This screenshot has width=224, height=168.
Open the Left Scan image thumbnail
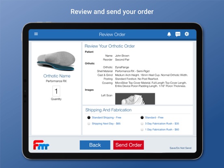[x=135, y=99]
